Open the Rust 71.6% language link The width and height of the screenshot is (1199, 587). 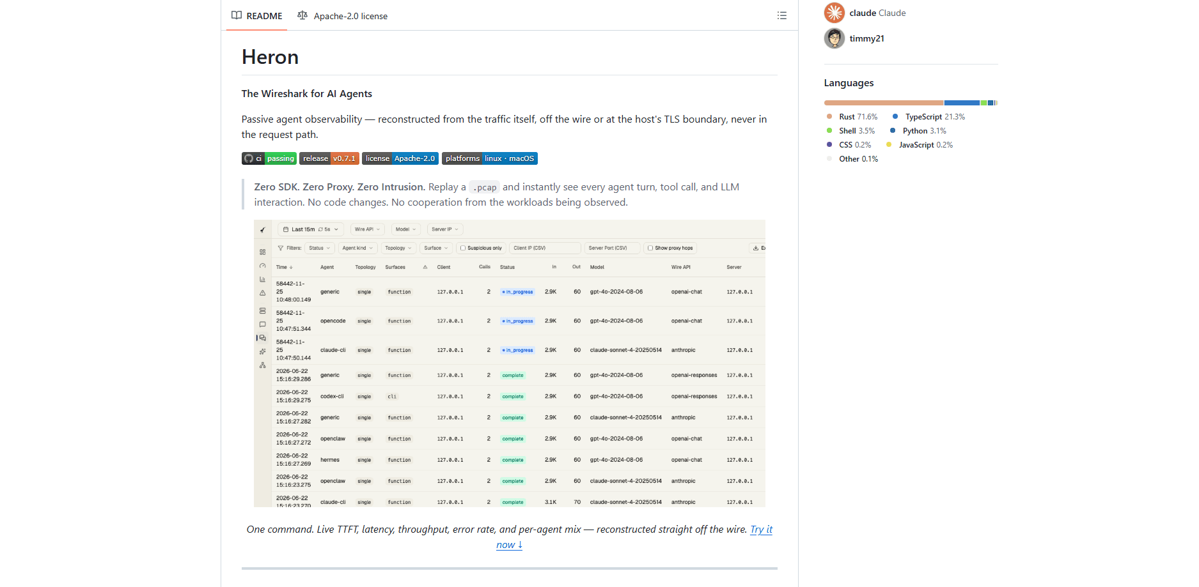coord(852,117)
